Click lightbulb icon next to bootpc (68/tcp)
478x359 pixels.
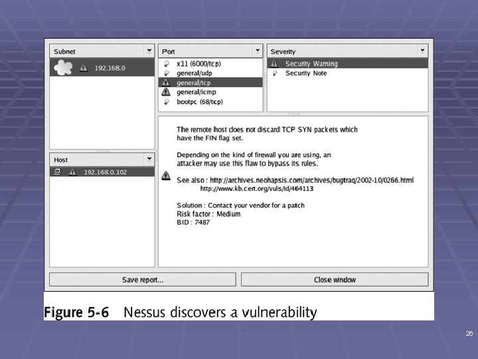167,102
